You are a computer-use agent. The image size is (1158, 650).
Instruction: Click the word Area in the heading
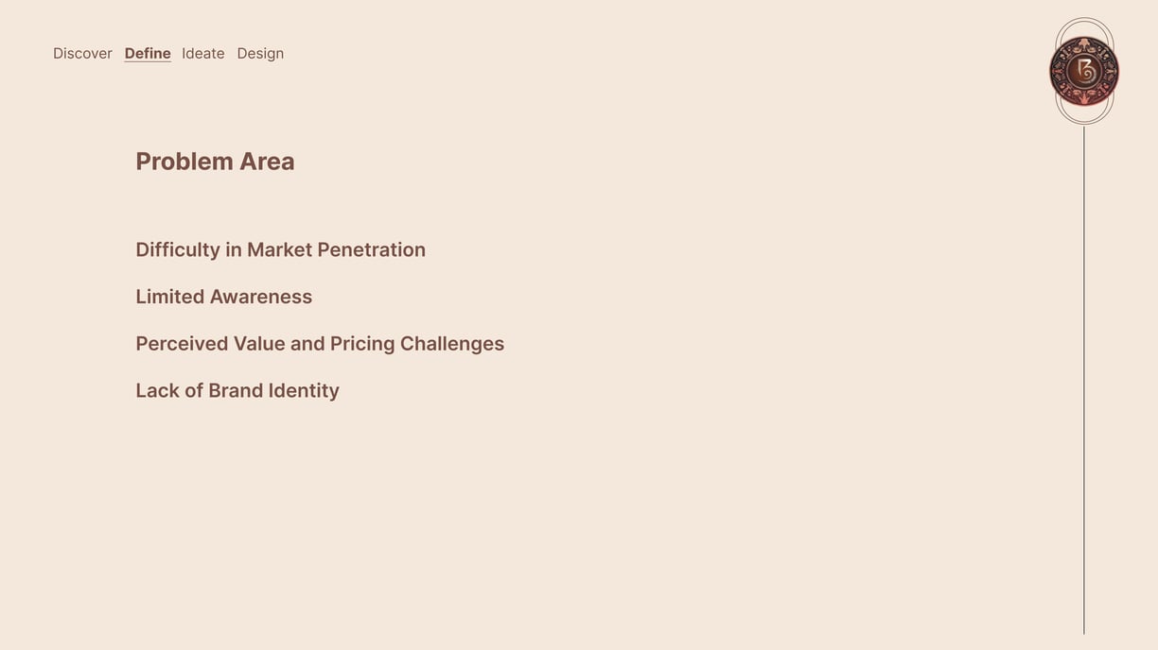pyautogui.click(x=267, y=162)
